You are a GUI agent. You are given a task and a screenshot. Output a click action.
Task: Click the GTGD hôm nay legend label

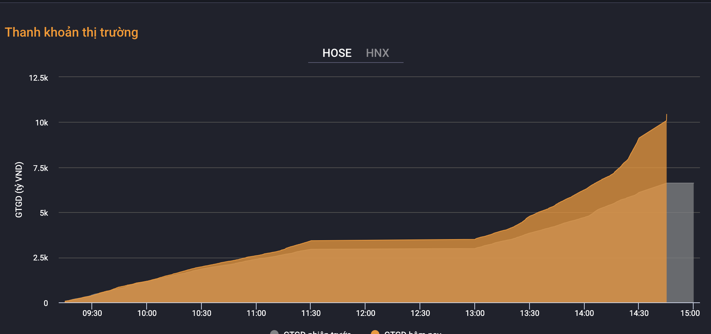coord(413,333)
